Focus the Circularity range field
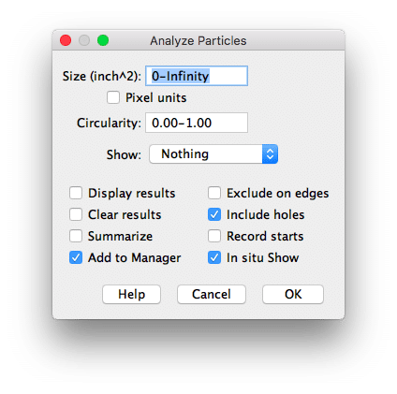Image resolution: width=397 pixels, height=394 pixels. pyautogui.click(x=197, y=123)
